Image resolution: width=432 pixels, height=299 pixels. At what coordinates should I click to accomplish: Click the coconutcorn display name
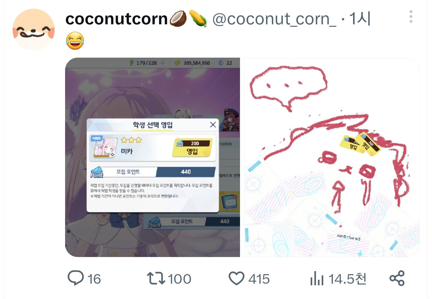click(116, 19)
